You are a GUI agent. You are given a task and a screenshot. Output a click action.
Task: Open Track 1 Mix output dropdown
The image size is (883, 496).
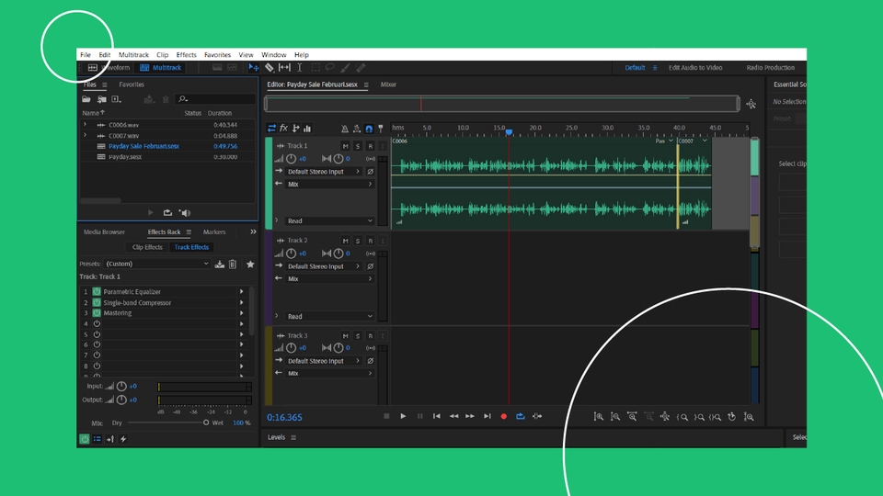(330, 184)
